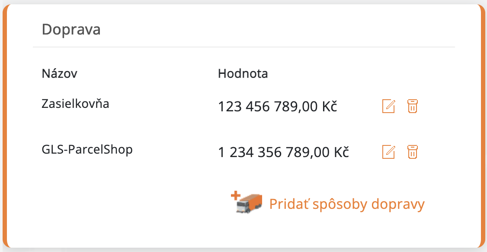Click the price 1 234 356 789,00 Kč
This screenshot has height=252, width=487.
point(283,152)
